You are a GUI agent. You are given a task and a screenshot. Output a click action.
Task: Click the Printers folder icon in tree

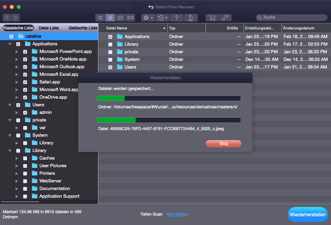click(35, 173)
